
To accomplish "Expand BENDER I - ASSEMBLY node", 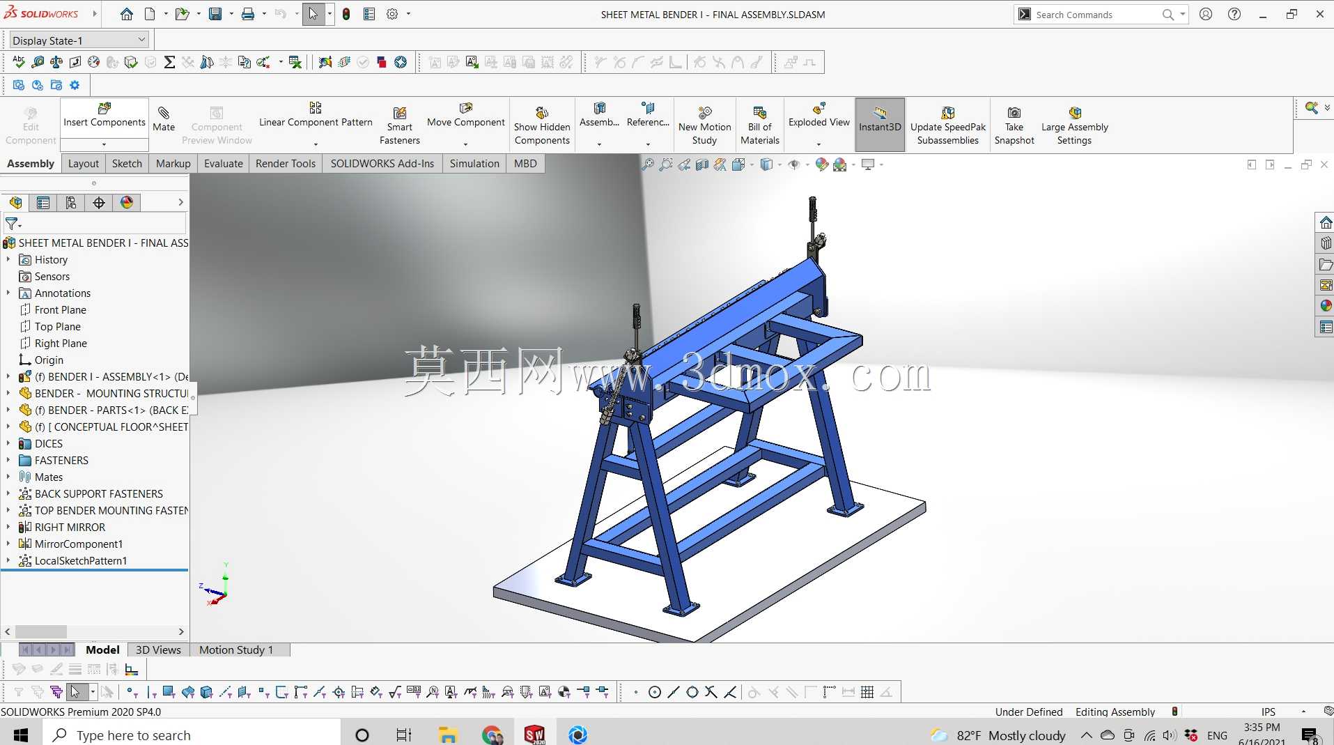I will coord(8,376).
